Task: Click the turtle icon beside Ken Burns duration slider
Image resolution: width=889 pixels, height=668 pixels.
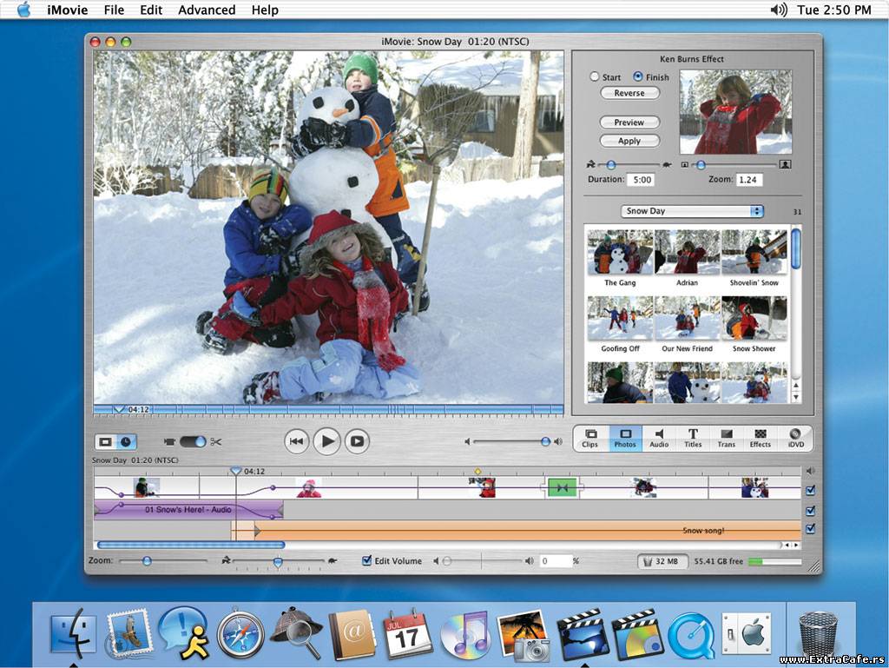Action: coord(667,164)
